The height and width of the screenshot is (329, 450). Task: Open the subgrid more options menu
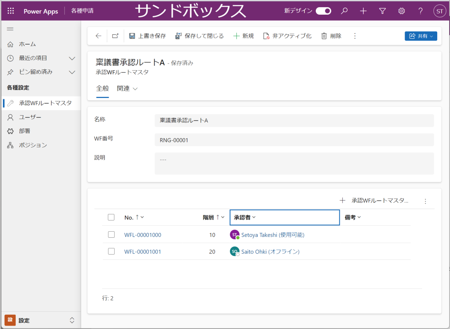pos(425,201)
